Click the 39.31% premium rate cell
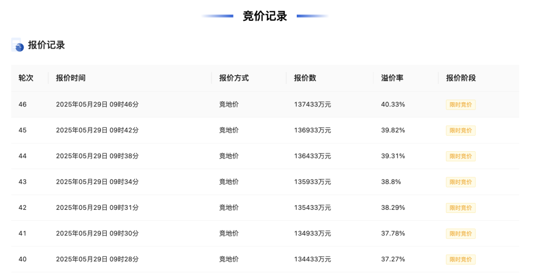 393,156
